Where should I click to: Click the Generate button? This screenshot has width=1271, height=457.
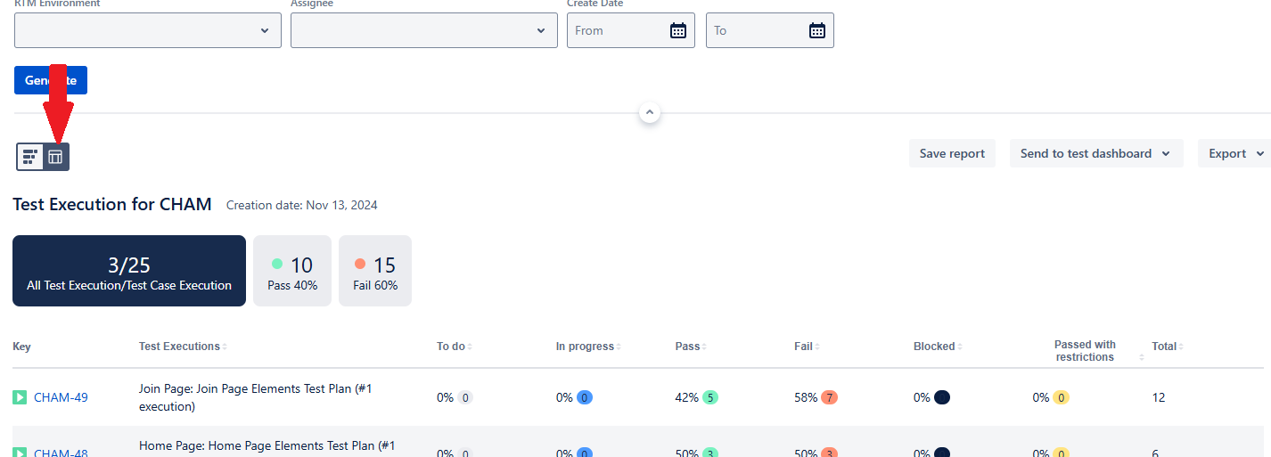(x=51, y=80)
